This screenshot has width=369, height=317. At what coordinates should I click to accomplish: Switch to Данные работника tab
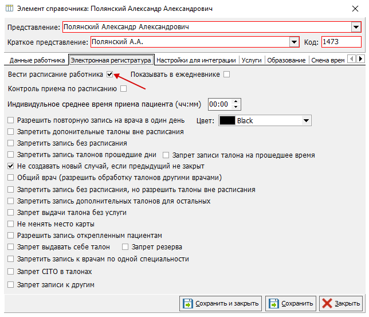click(37, 60)
